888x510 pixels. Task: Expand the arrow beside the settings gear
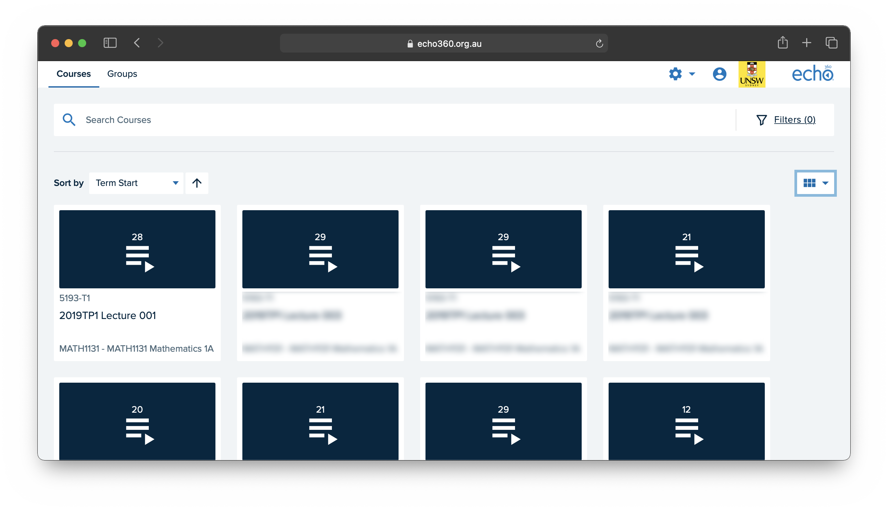click(692, 74)
